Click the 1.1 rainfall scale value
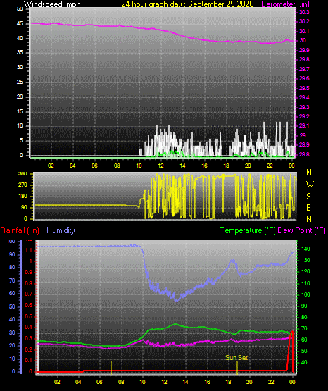The image size is (328, 391). pos(29,250)
